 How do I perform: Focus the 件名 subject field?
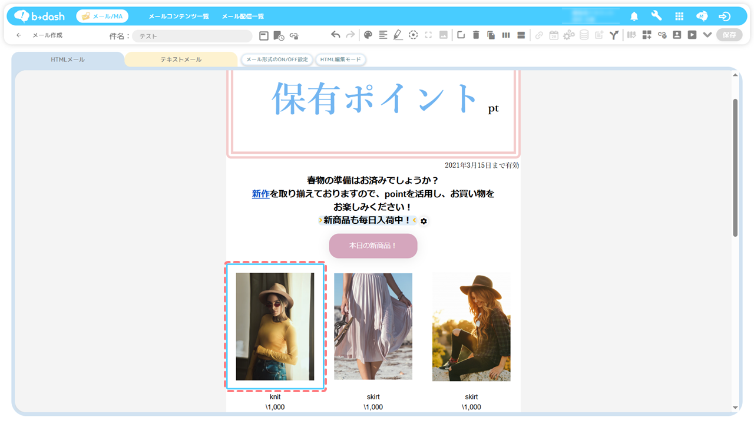[192, 36]
